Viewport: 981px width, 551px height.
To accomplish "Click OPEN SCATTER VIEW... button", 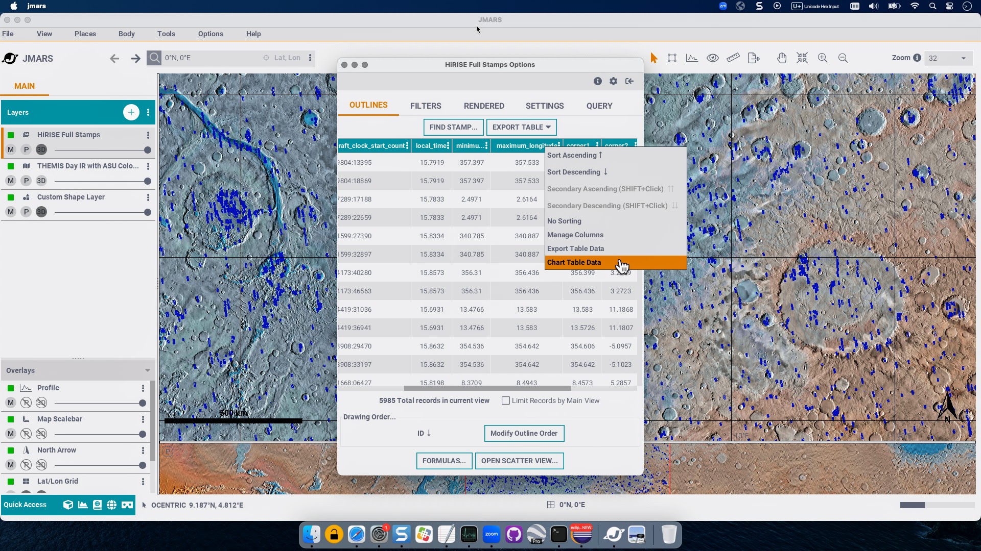I will pyautogui.click(x=520, y=461).
